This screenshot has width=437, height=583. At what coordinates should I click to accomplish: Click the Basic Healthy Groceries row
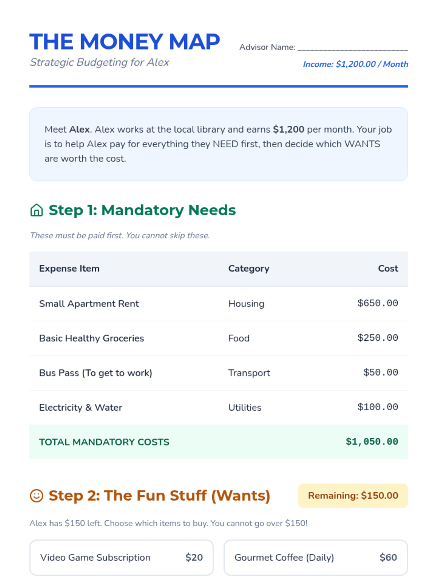[91, 338]
